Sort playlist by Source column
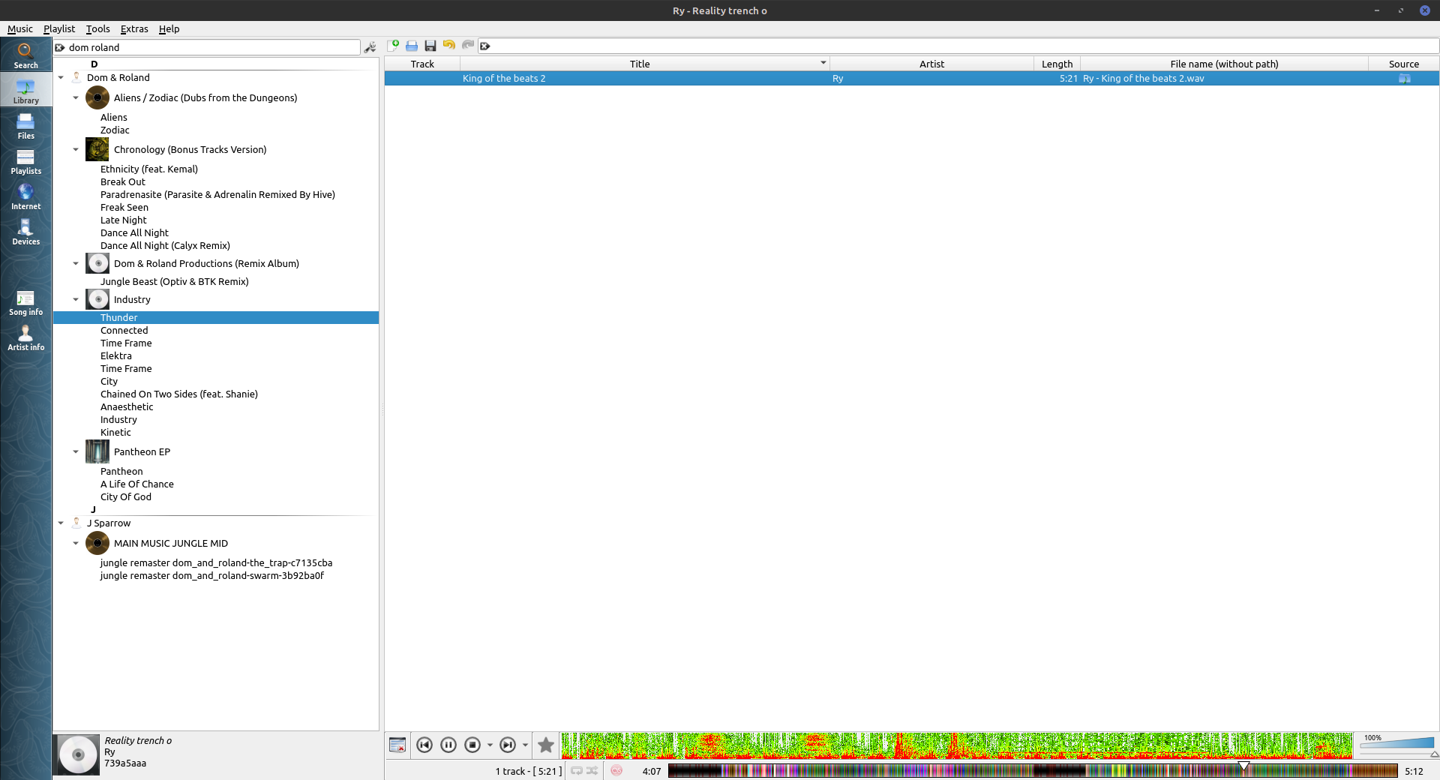Image resolution: width=1440 pixels, height=780 pixels. coord(1403,64)
